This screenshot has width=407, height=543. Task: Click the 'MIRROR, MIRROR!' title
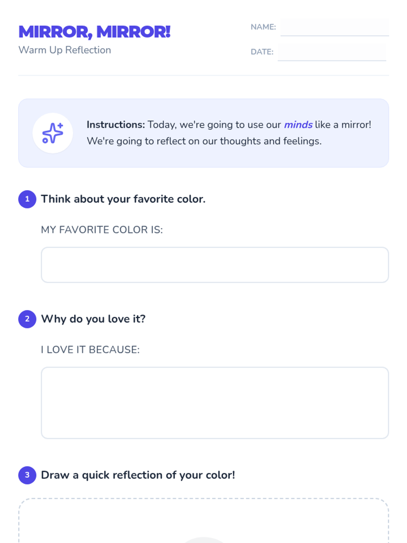click(94, 32)
